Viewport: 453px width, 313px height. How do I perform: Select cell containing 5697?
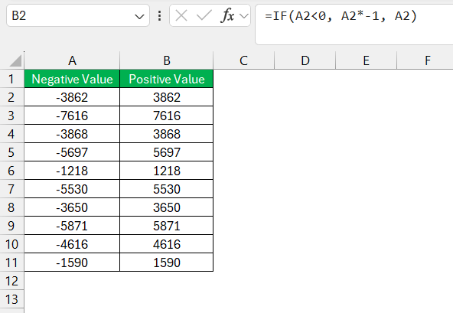click(x=166, y=152)
